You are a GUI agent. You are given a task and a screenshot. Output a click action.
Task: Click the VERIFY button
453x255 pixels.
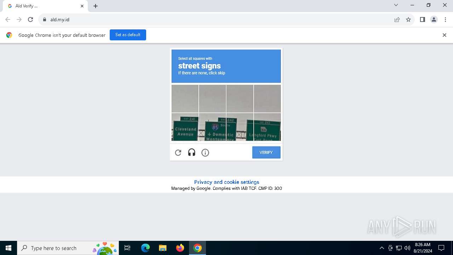[266, 152]
